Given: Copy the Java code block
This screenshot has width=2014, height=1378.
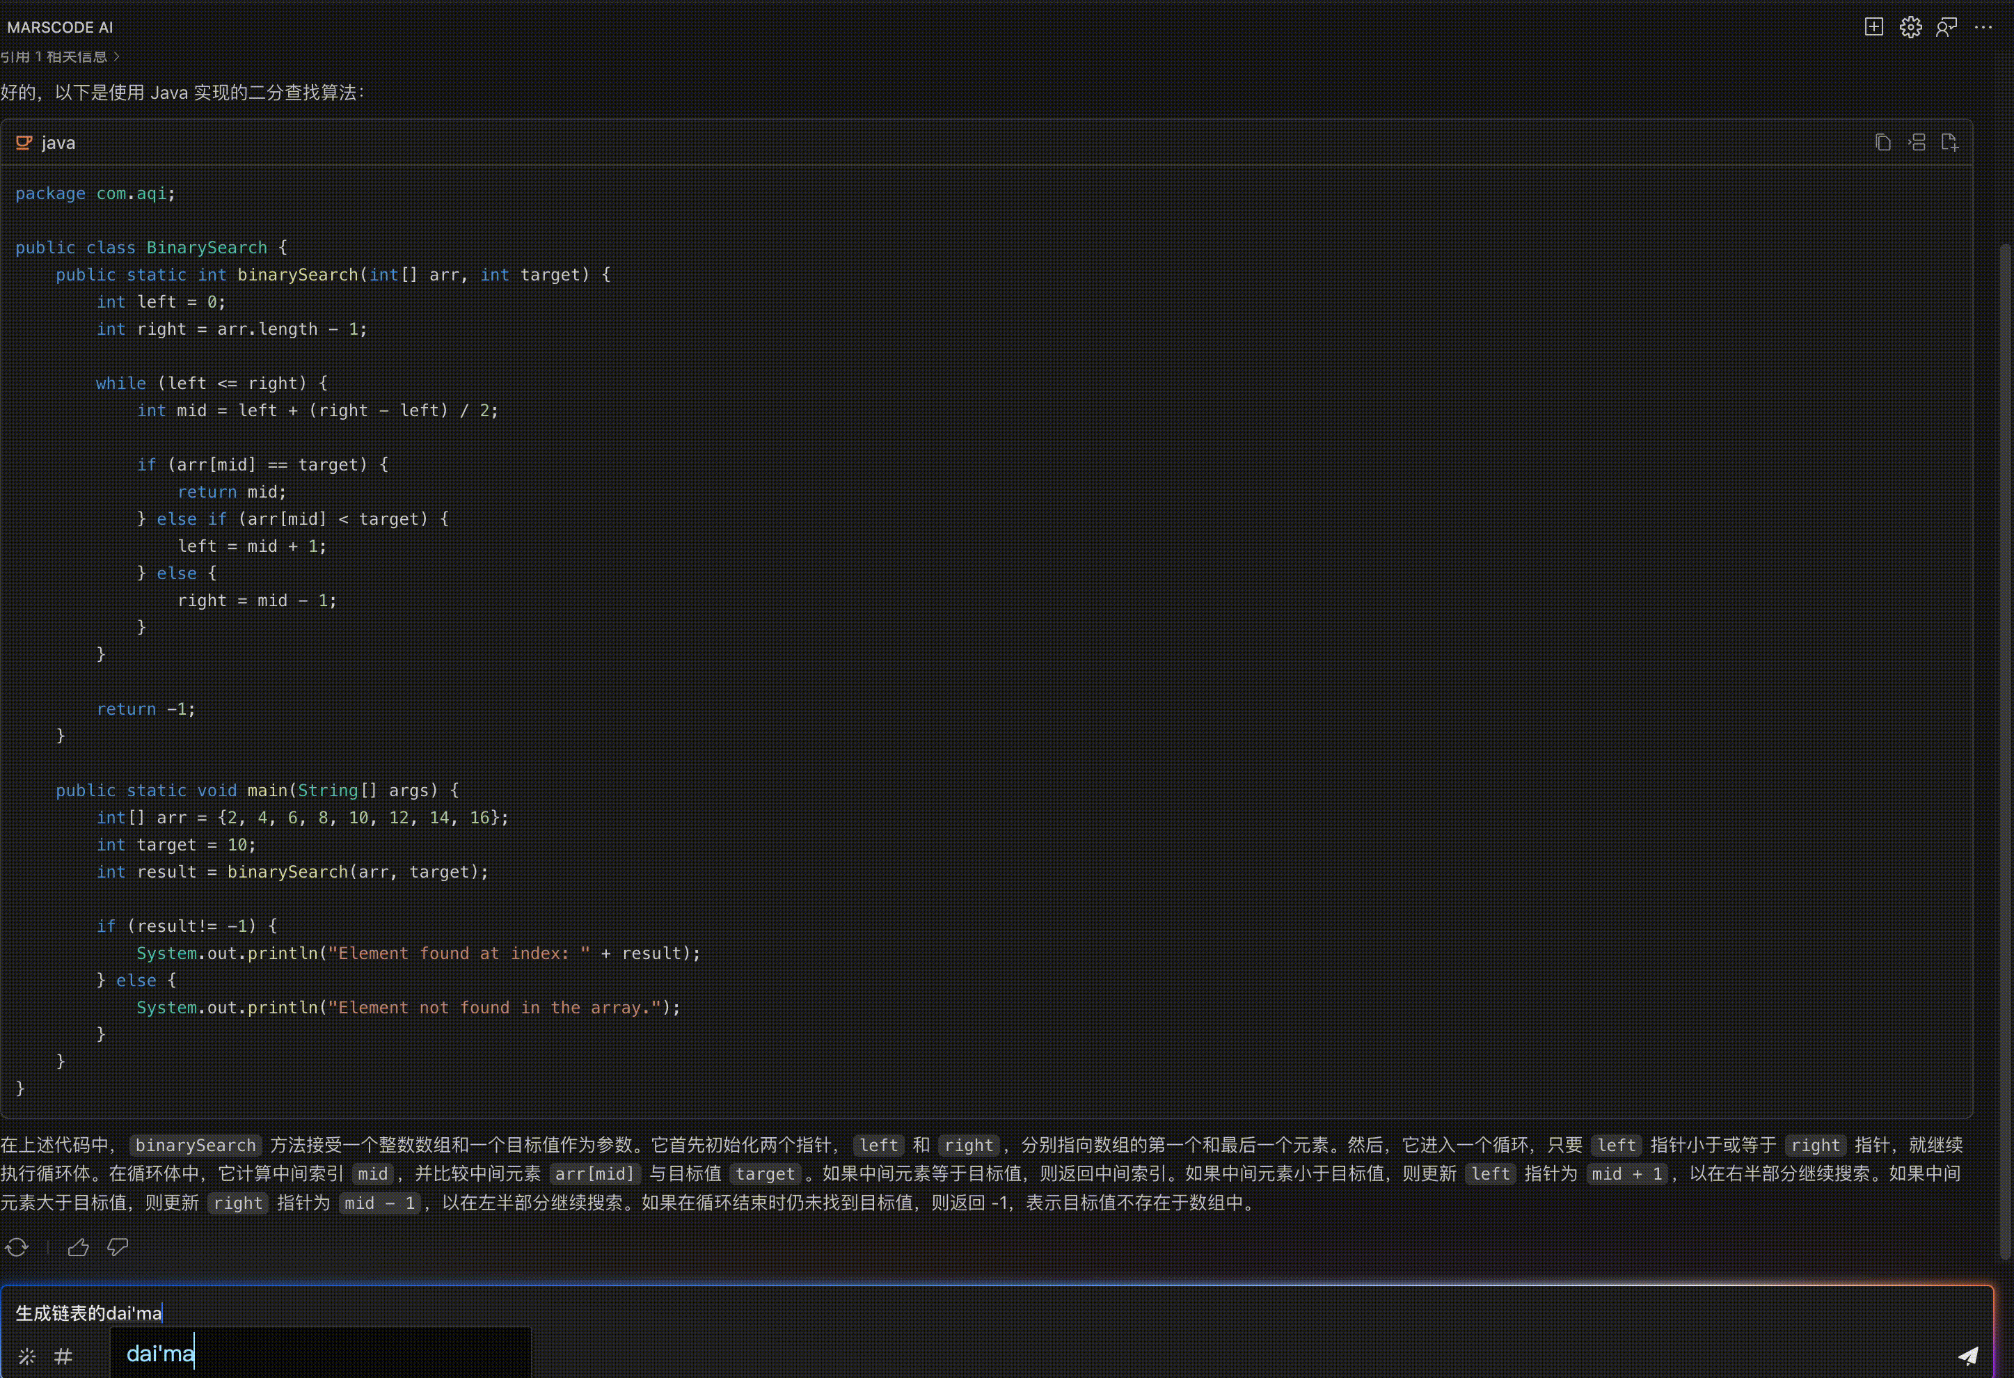Looking at the screenshot, I should [x=1882, y=142].
